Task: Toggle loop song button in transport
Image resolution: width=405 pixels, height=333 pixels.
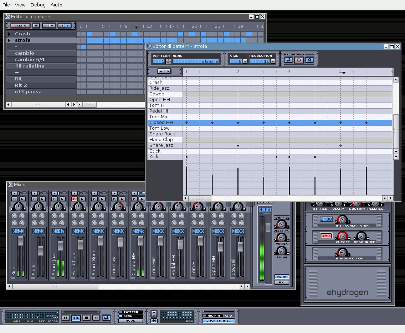Action: 106,318
